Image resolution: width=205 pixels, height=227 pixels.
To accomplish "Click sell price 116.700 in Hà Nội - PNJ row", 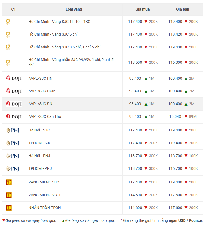I will tap(175, 156).
